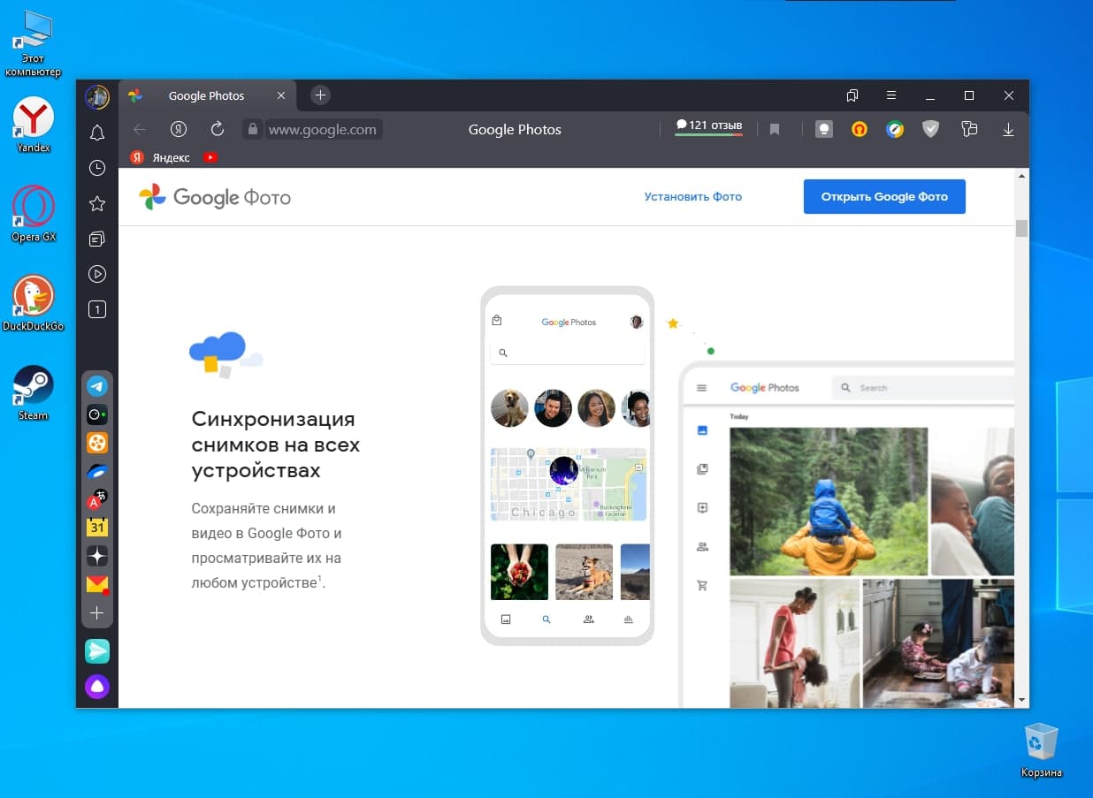Open Яндекс bookmark in bookmarks bar
Image resolution: width=1093 pixels, height=798 pixels.
[x=161, y=157]
